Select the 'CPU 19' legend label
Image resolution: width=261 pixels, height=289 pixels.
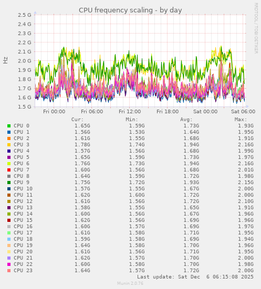click(x=23, y=245)
